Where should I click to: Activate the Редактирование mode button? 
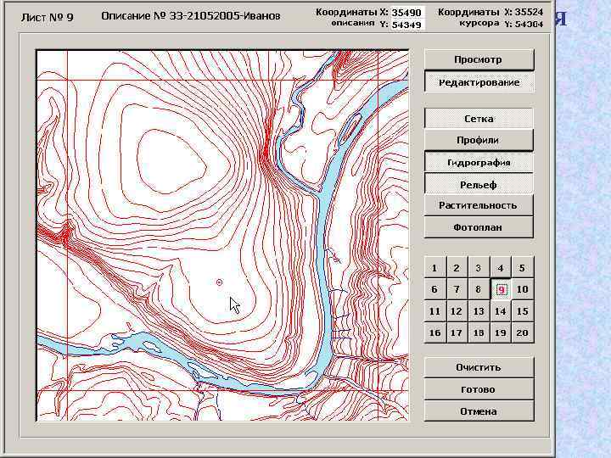479,82
